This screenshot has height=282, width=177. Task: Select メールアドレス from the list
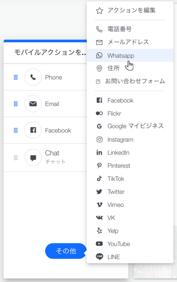(130, 42)
